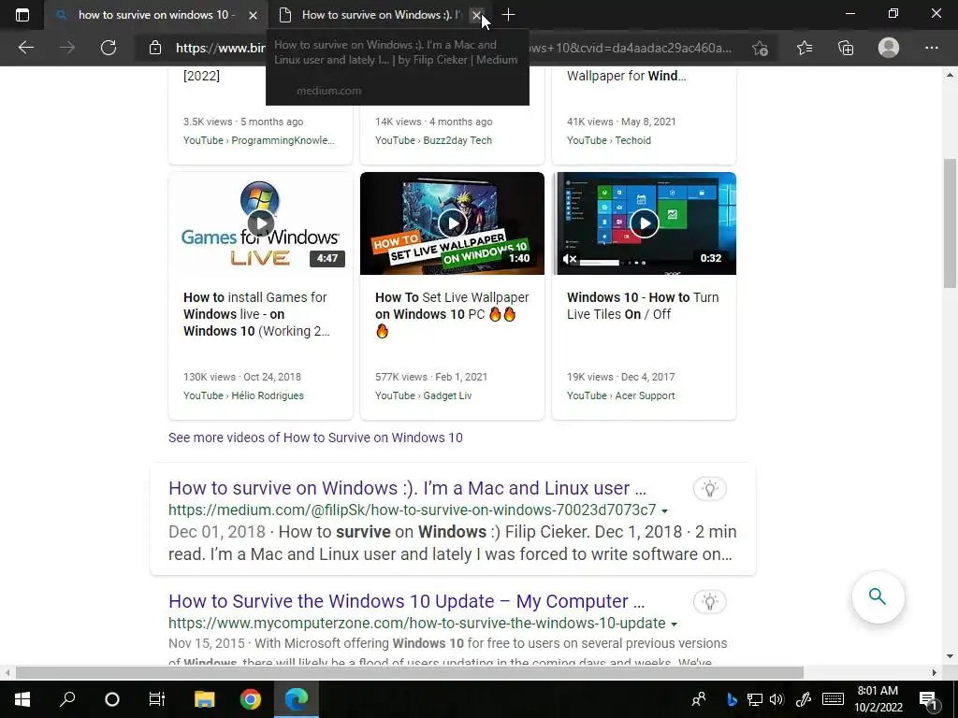Close the Medium 'How to survive on Windows' tab
958x718 pixels.
tap(476, 15)
